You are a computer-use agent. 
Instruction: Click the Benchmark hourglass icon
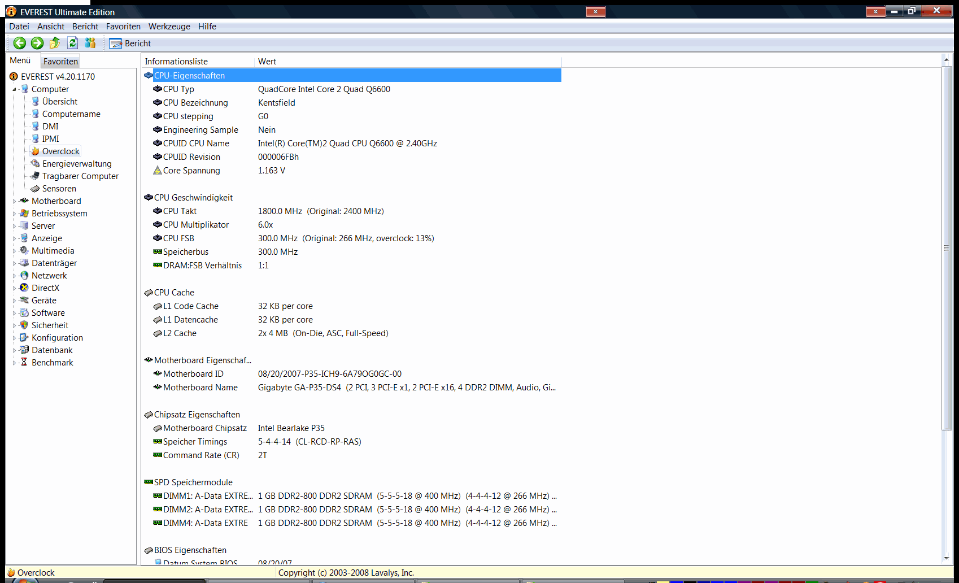tap(24, 362)
